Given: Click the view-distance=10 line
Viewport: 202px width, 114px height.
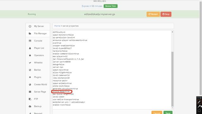Looking at the screenshot, I should (x=61, y=78).
